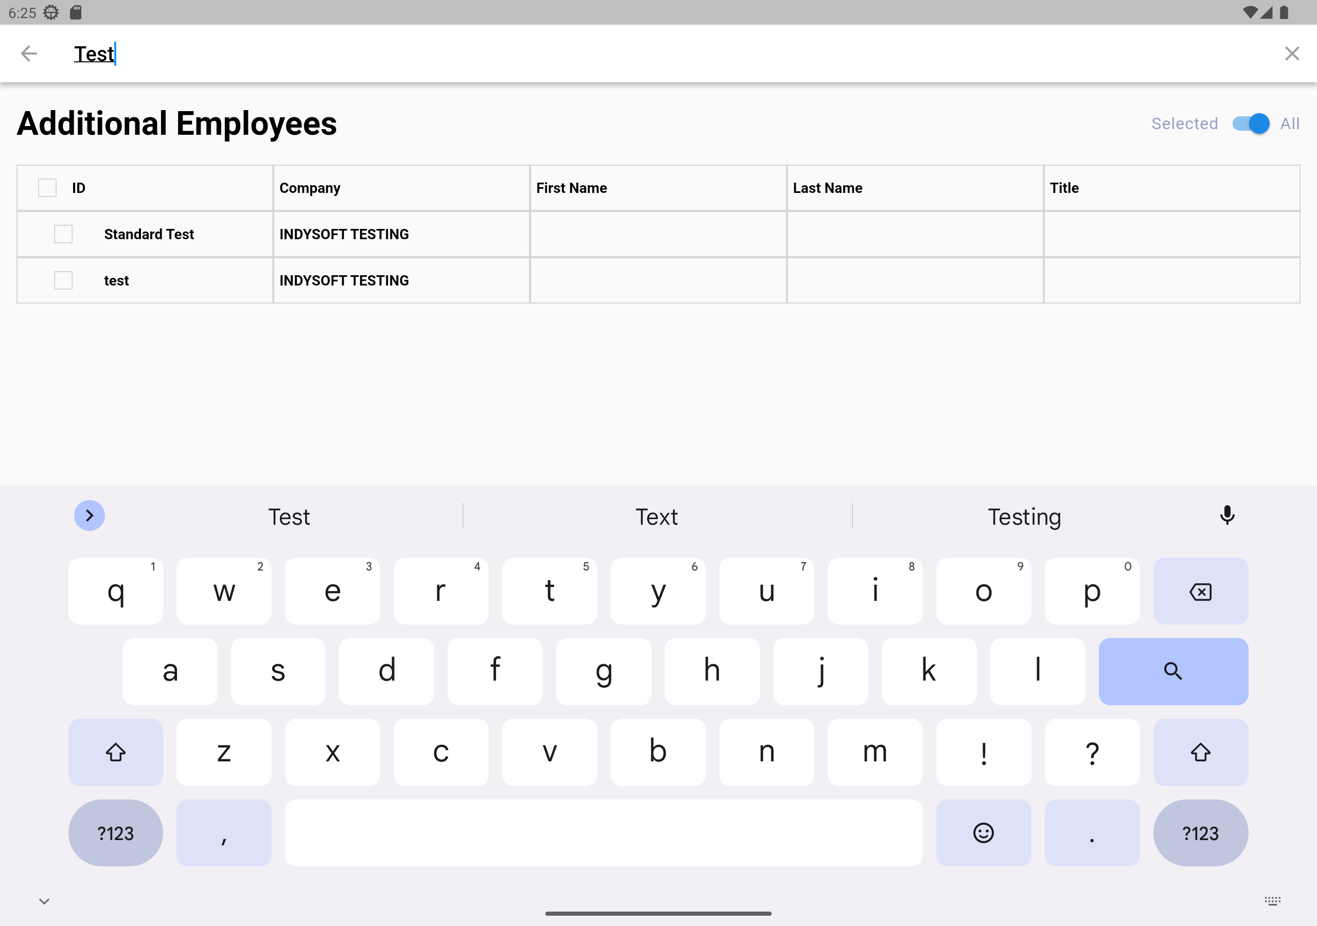Sort by the Company column header
Viewport: 1317px width, 926px height.
[x=310, y=188]
